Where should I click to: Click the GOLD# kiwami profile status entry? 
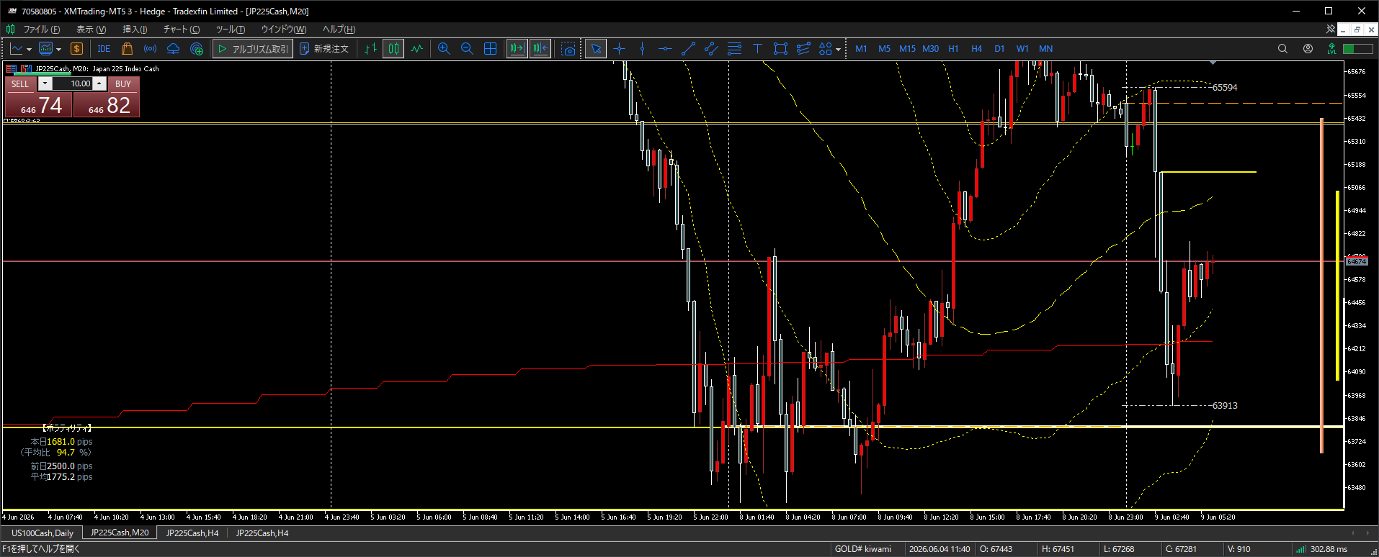click(x=862, y=549)
